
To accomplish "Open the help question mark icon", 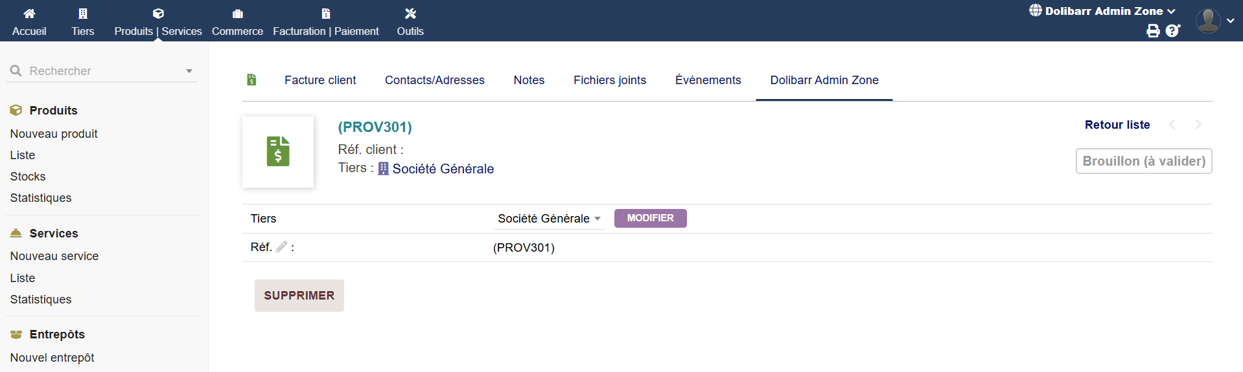I will click(1172, 30).
